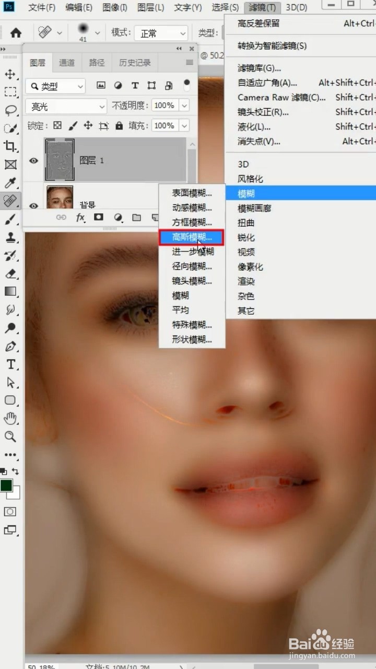Viewport: 376px width, 669px height.
Task: Select the Rounded Rectangle shape tool
Action: (x=10, y=400)
